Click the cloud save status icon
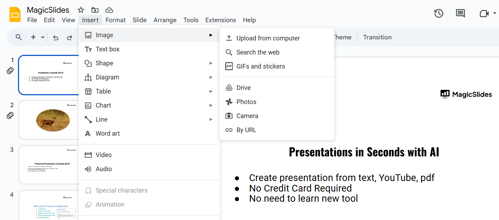The width and height of the screenshot is (499, 220). (x=109, y=10)
